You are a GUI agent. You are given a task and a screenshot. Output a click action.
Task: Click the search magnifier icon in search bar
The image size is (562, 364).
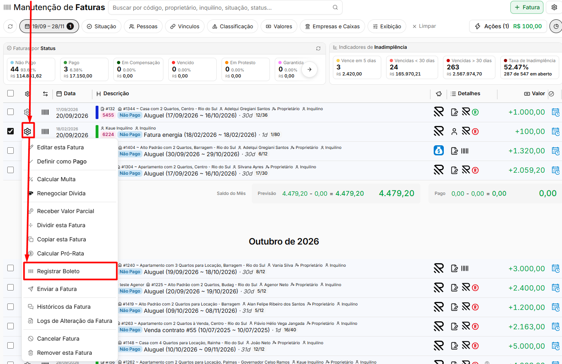[x=335, y=7]
